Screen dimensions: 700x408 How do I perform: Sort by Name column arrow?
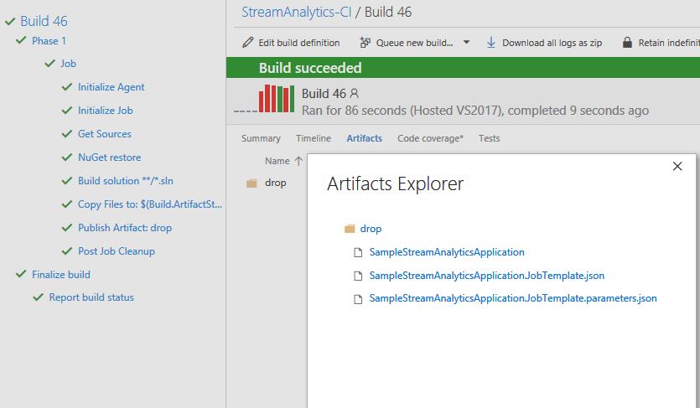tap(298, 161)
